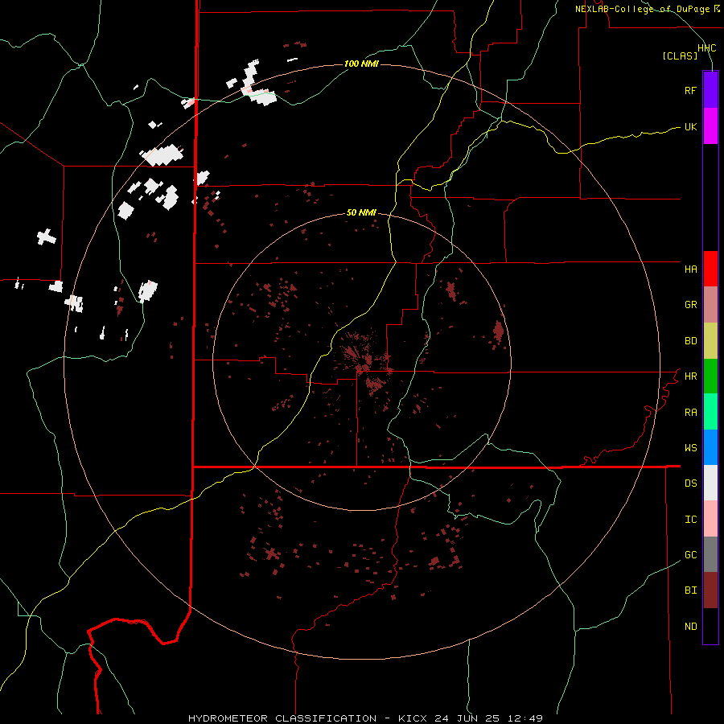The width and height of the screenshot is (724, 724).
Task: Click the HA legend label
Action: pos(690,269)
